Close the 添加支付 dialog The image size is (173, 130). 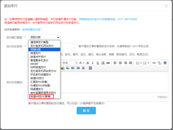click(166, 6)
